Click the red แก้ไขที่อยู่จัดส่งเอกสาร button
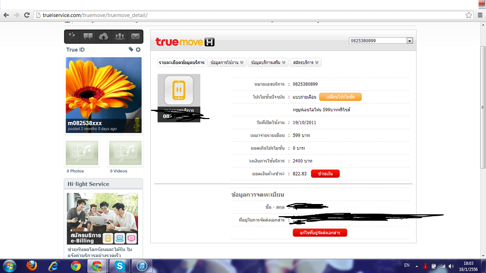 point(320,233)
